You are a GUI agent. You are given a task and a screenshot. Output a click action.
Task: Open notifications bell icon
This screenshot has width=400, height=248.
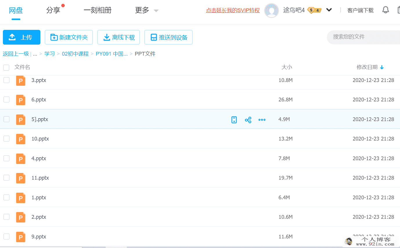pyautogui.click(x=385, y=10)
